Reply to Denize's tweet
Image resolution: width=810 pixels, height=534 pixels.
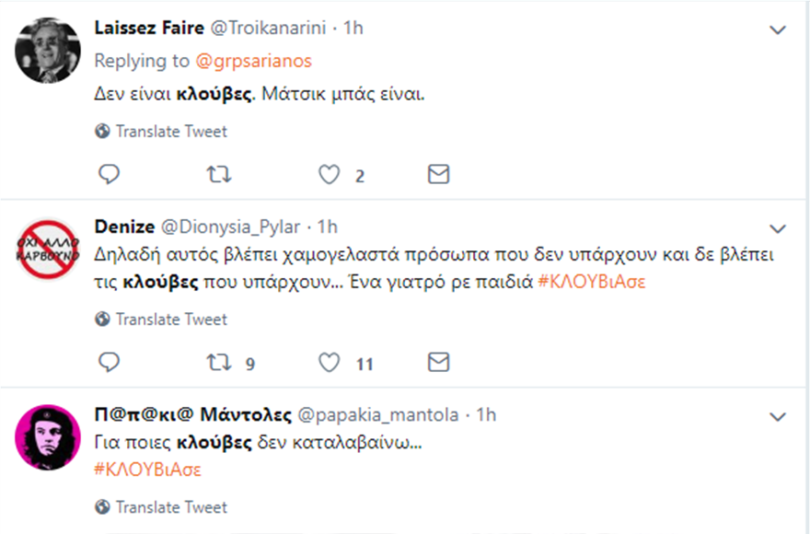109,363
